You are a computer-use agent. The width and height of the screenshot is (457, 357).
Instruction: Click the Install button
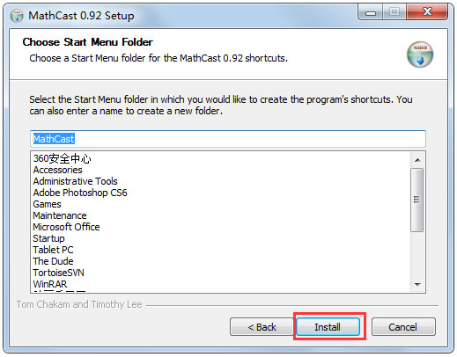328,326
